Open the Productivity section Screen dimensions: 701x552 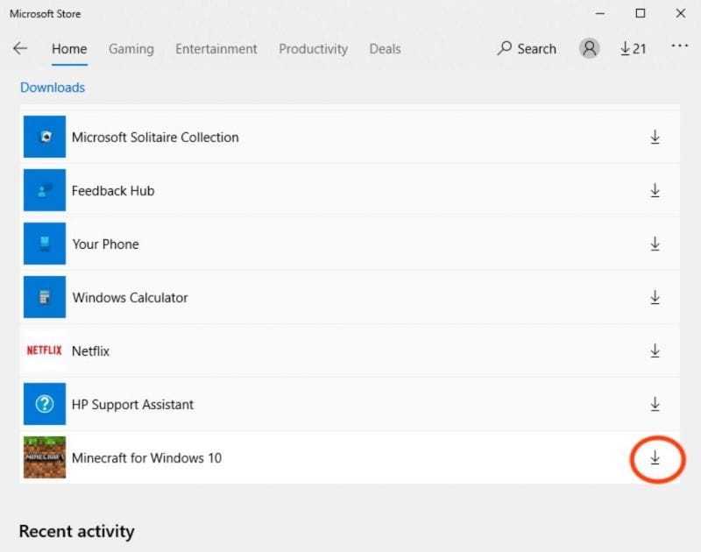313,49
